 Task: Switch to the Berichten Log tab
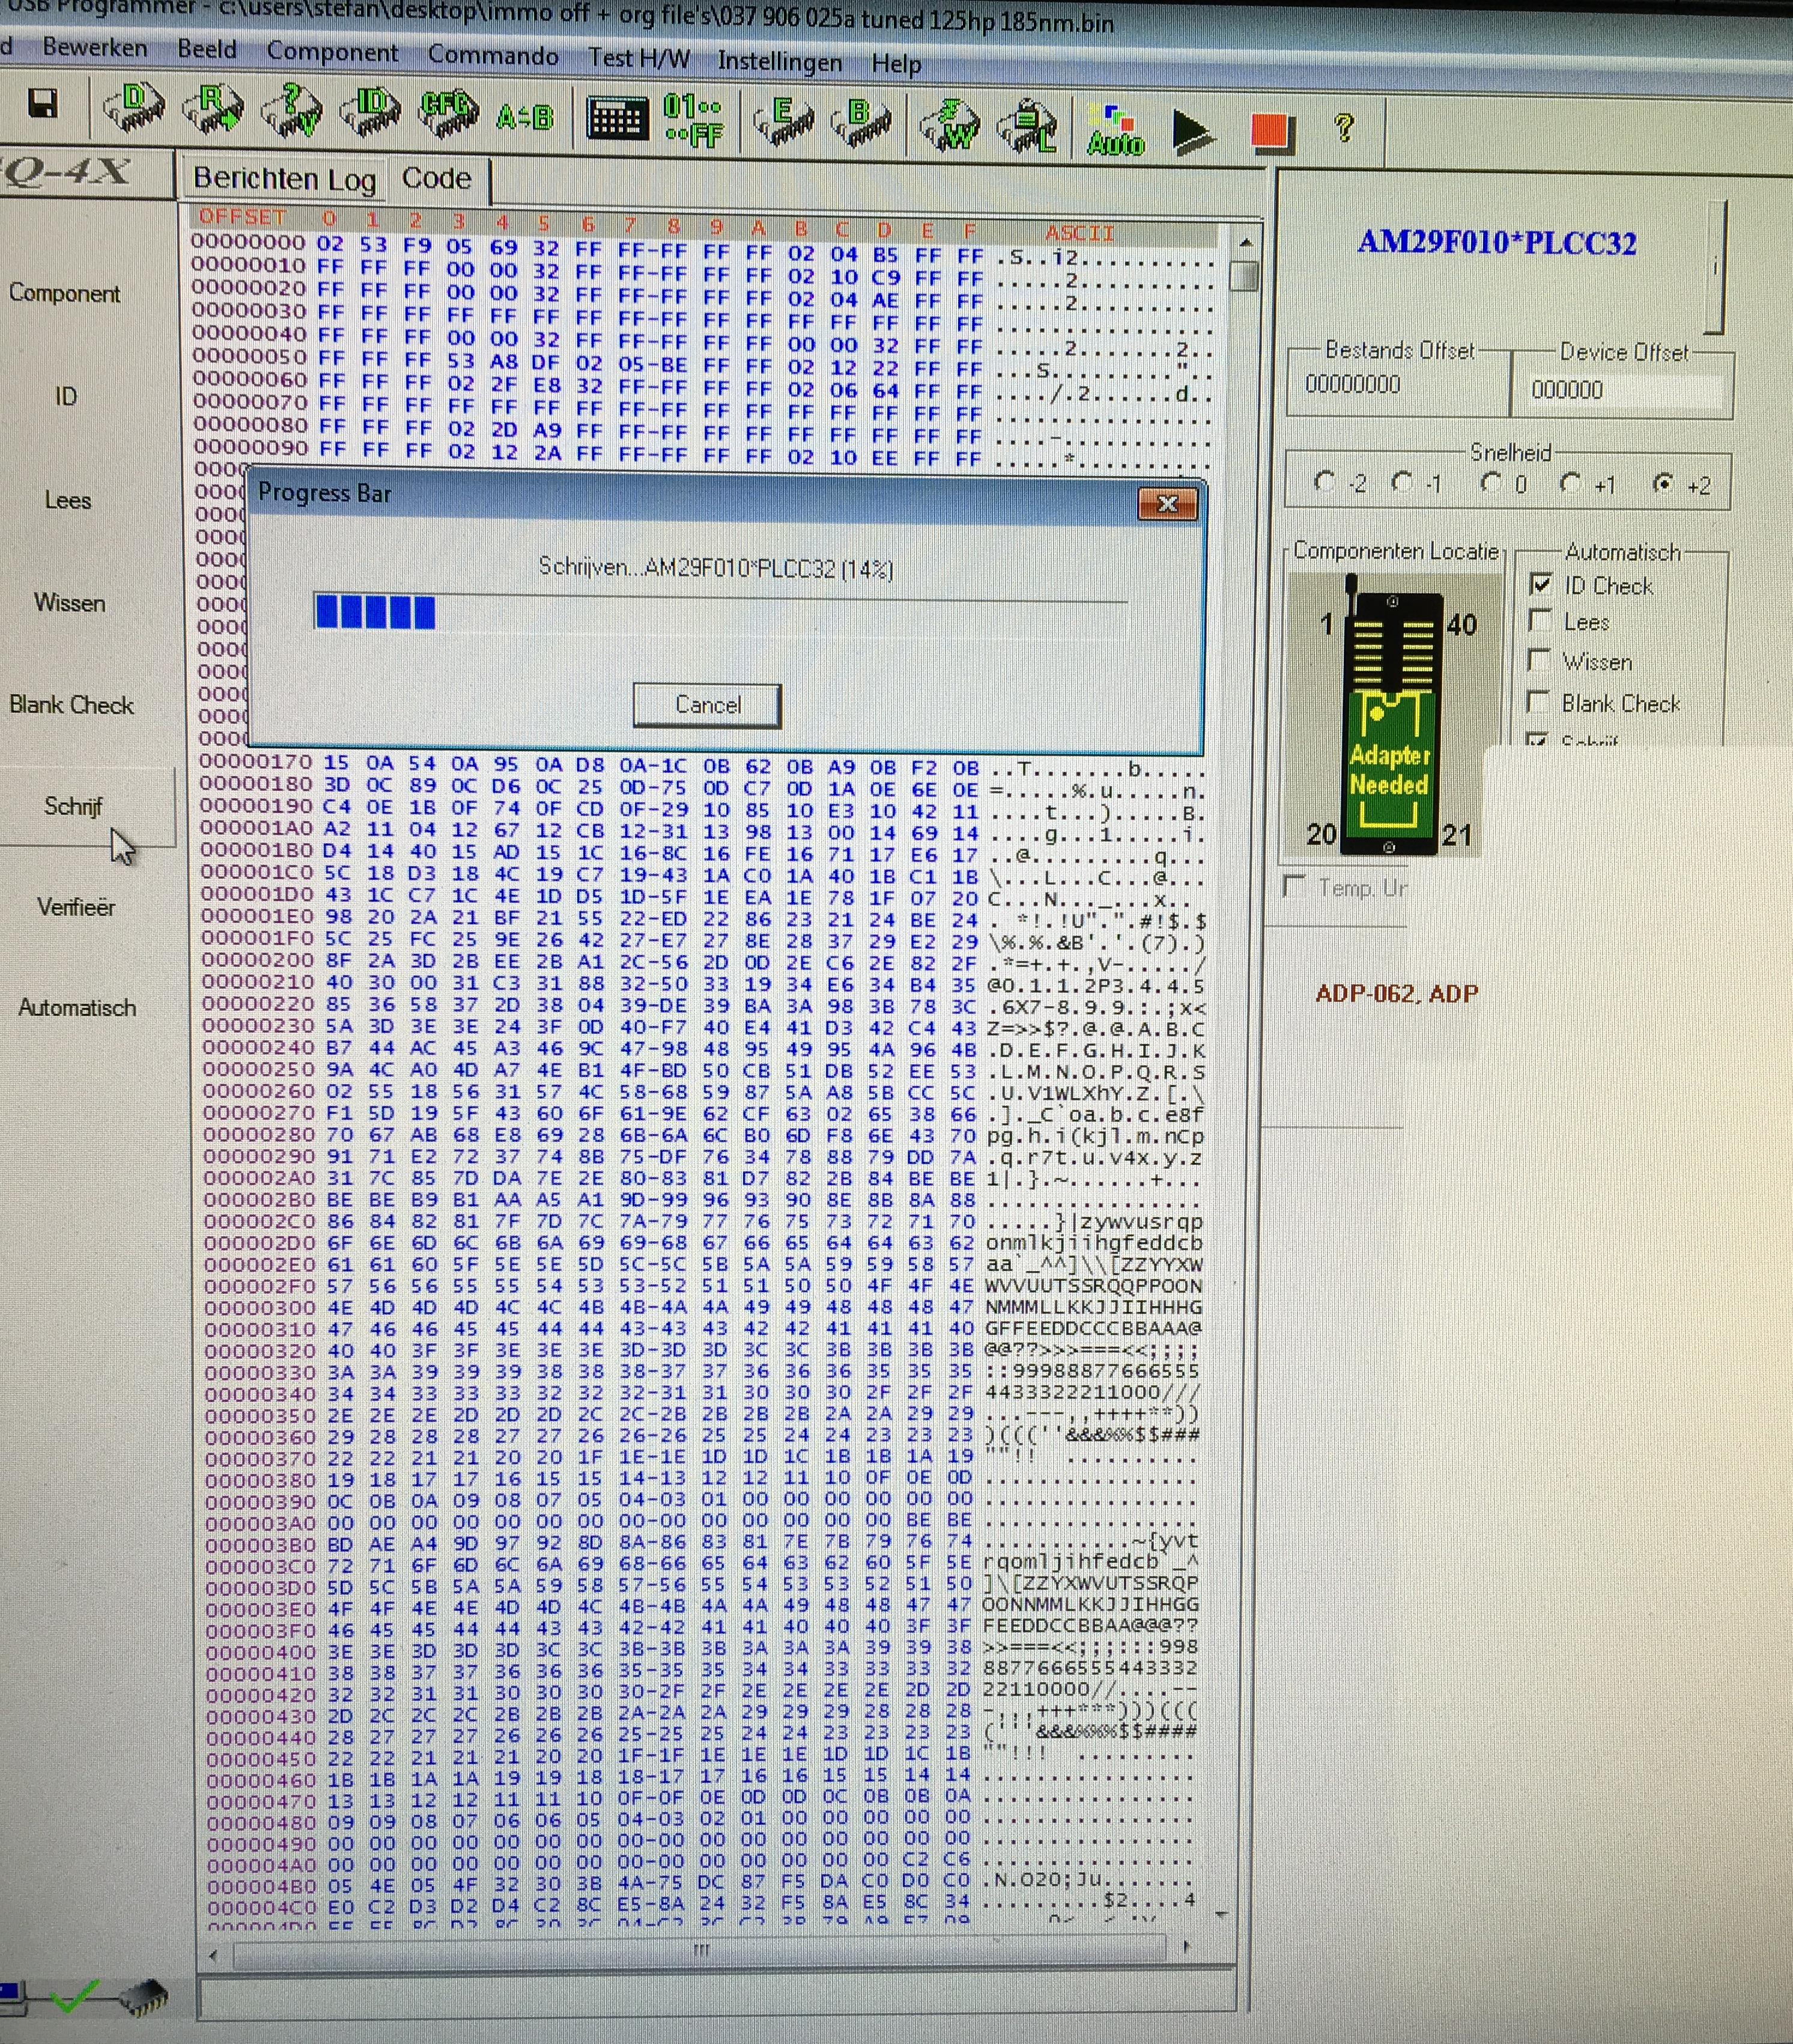pos(284,179)
